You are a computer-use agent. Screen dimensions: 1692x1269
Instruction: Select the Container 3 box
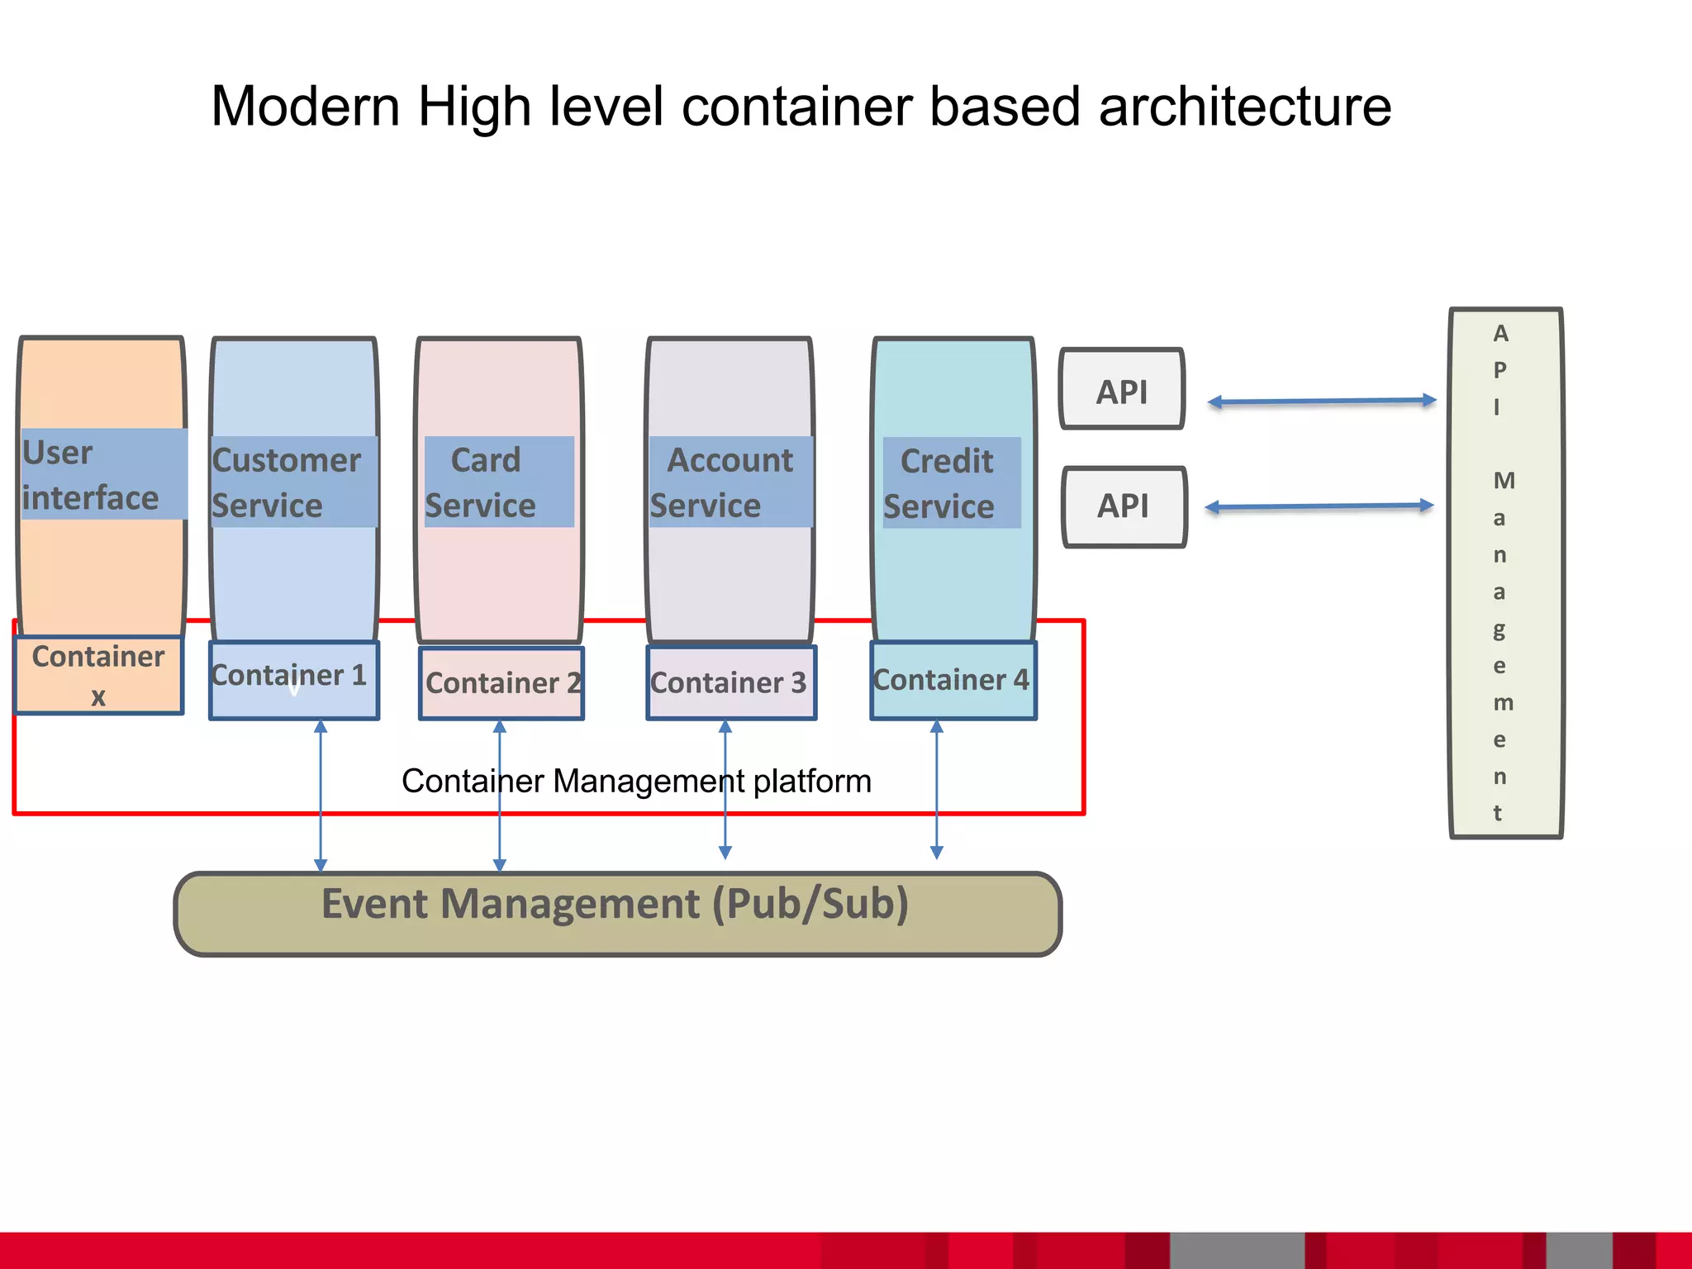(730, 683)
